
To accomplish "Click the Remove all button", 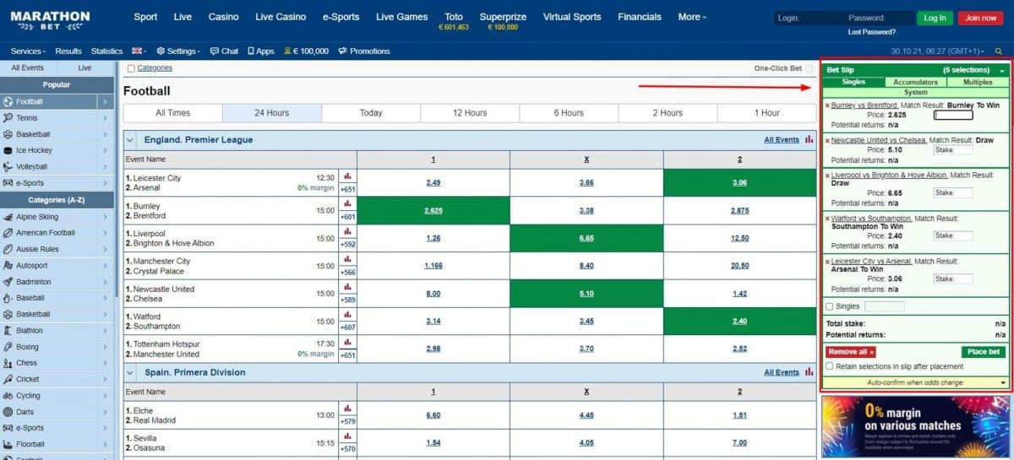I will coord(850,352).
